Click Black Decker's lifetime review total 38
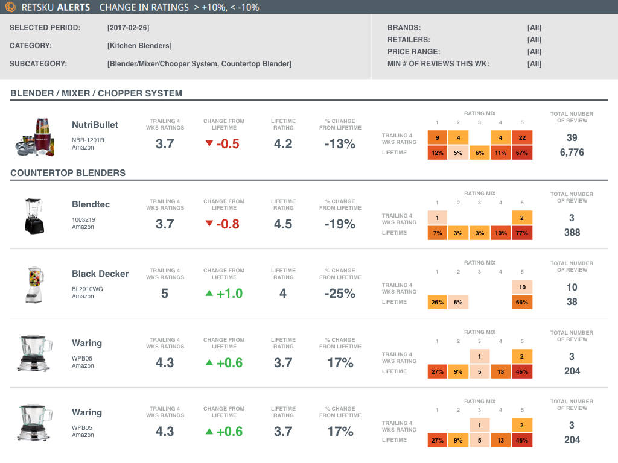 572,302
